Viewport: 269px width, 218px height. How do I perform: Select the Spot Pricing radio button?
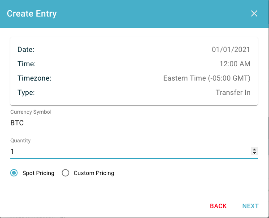tap(15, 173)
